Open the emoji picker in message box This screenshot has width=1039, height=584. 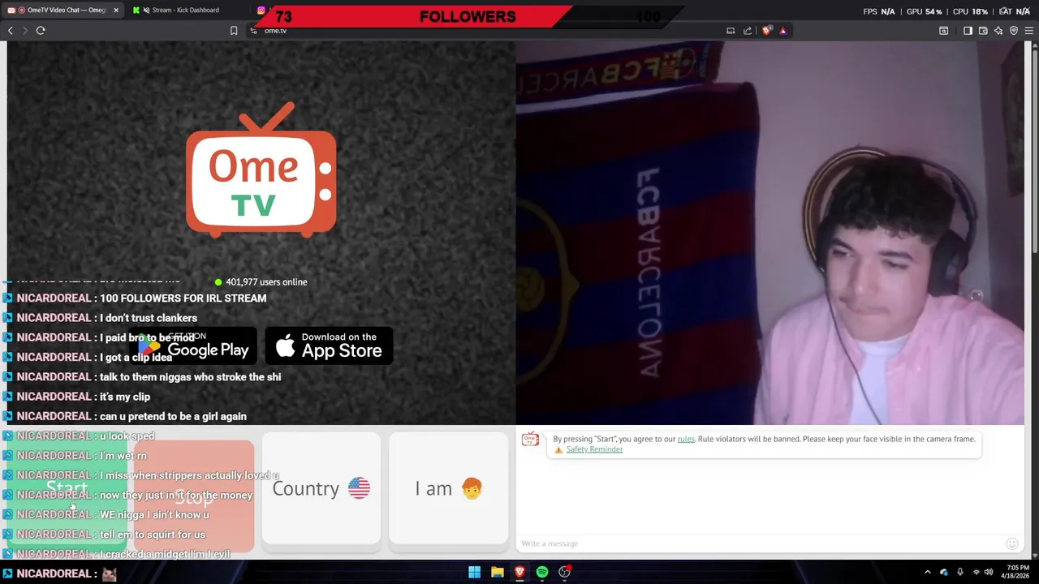pyautogui.click(x=1011, y=543)
